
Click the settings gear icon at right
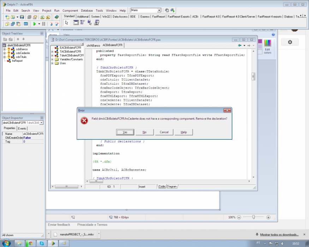(x=290, y=42)
